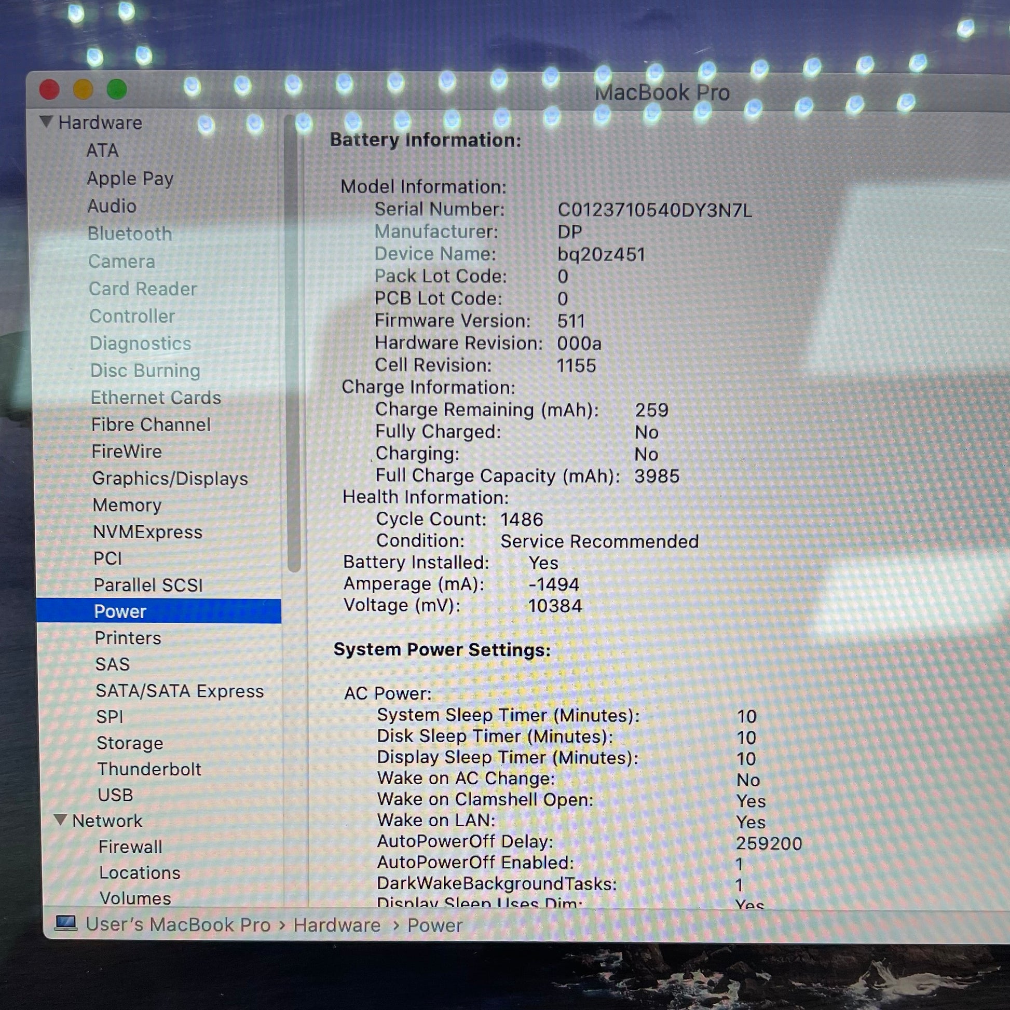The image size is (1010, 1010).
Task: Click Hardware in the bottom path bar
Action: [x=337, y=925]
